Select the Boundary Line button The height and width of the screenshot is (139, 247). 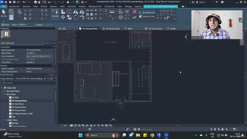tap(147, 12)
